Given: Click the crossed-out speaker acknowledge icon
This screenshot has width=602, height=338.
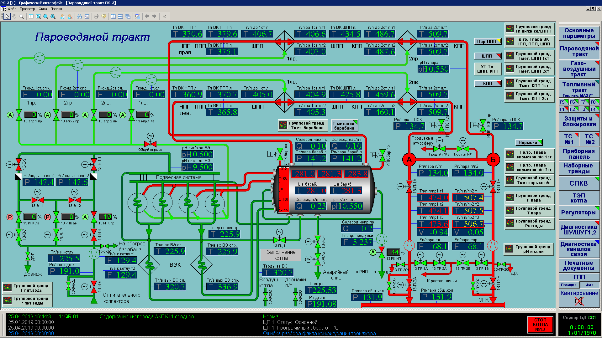Looking at the screenshot, I should (579, 301).
